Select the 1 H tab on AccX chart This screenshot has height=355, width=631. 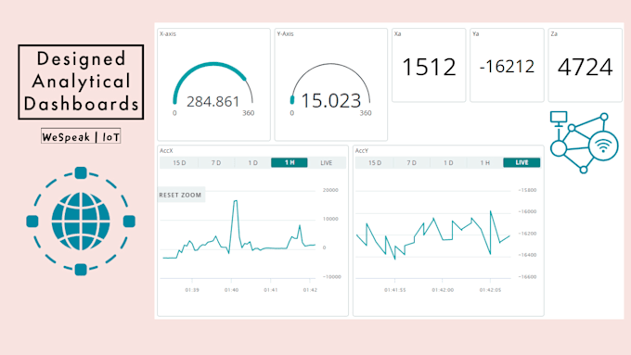pos(290,162)
